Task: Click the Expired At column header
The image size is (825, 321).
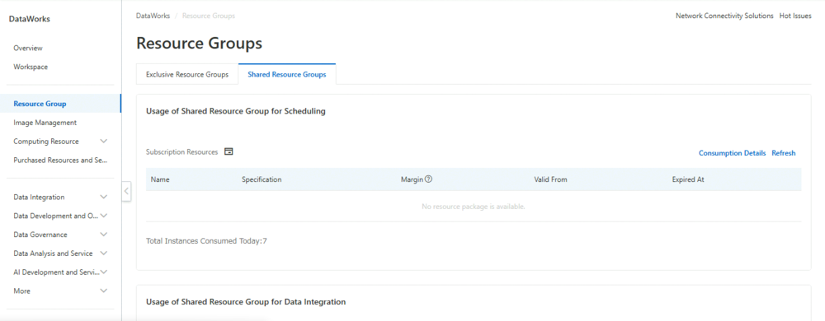Action: 688,179
